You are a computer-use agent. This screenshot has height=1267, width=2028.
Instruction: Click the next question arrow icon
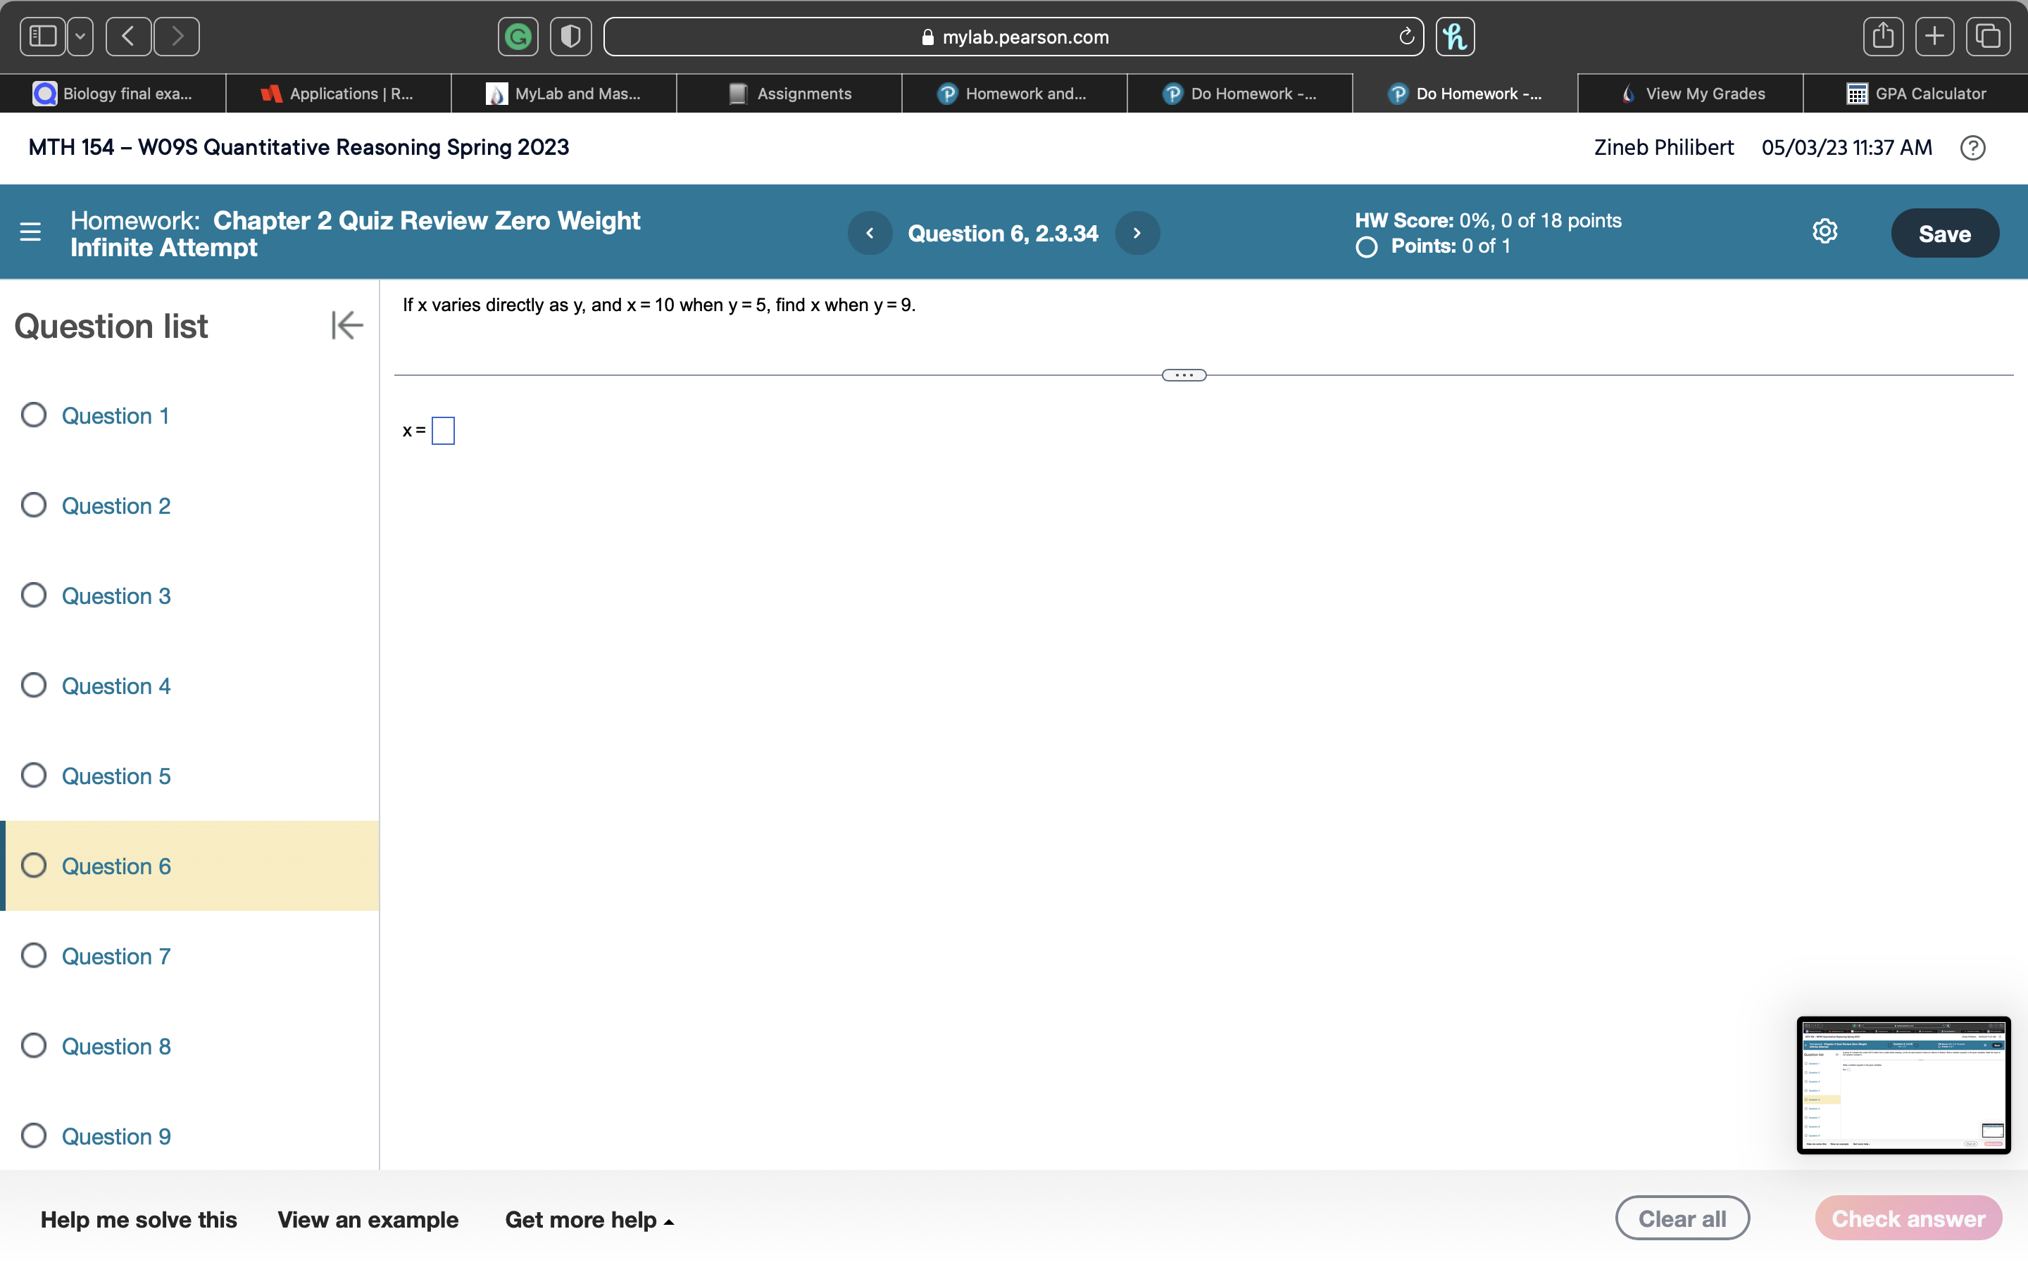click(1136, 234)
